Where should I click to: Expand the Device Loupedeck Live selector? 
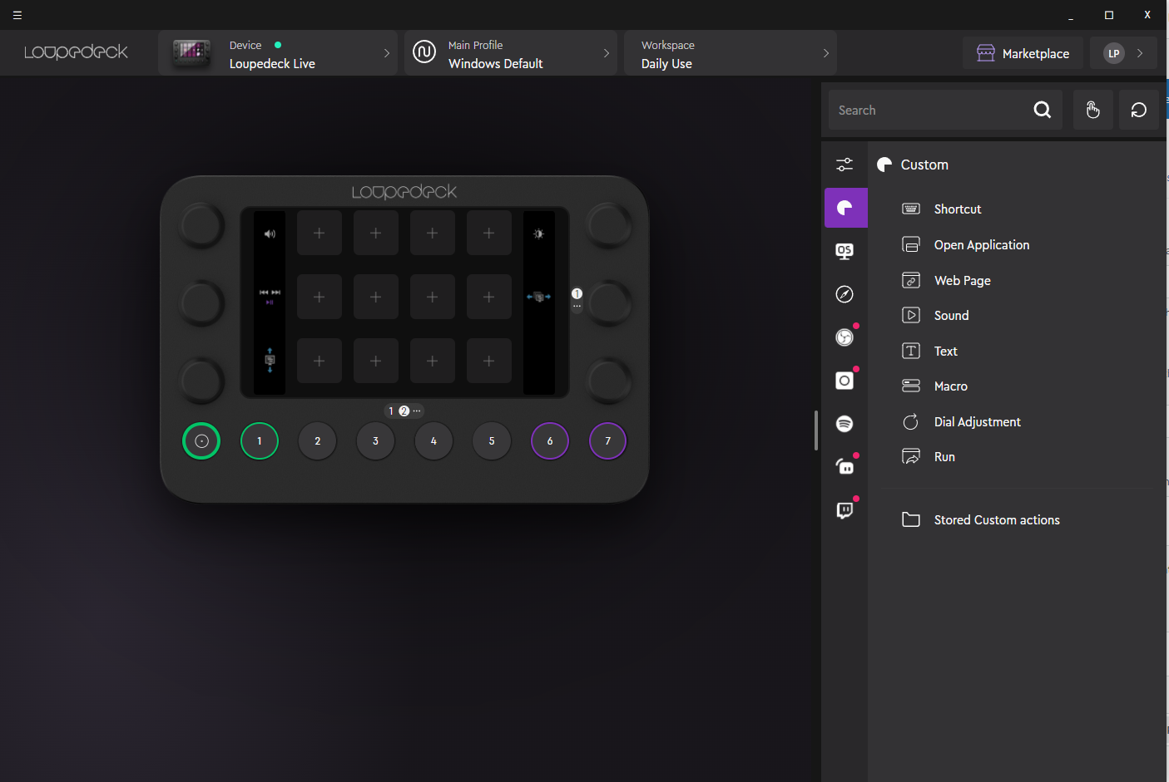click(x=278, y=53)
